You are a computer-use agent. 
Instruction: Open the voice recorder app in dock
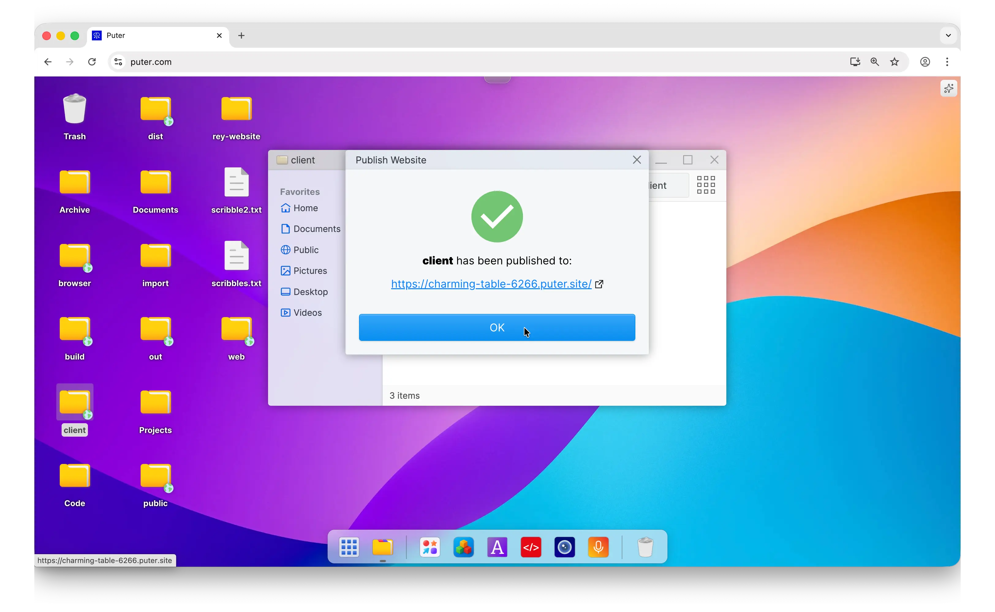(x=598, y=548)
